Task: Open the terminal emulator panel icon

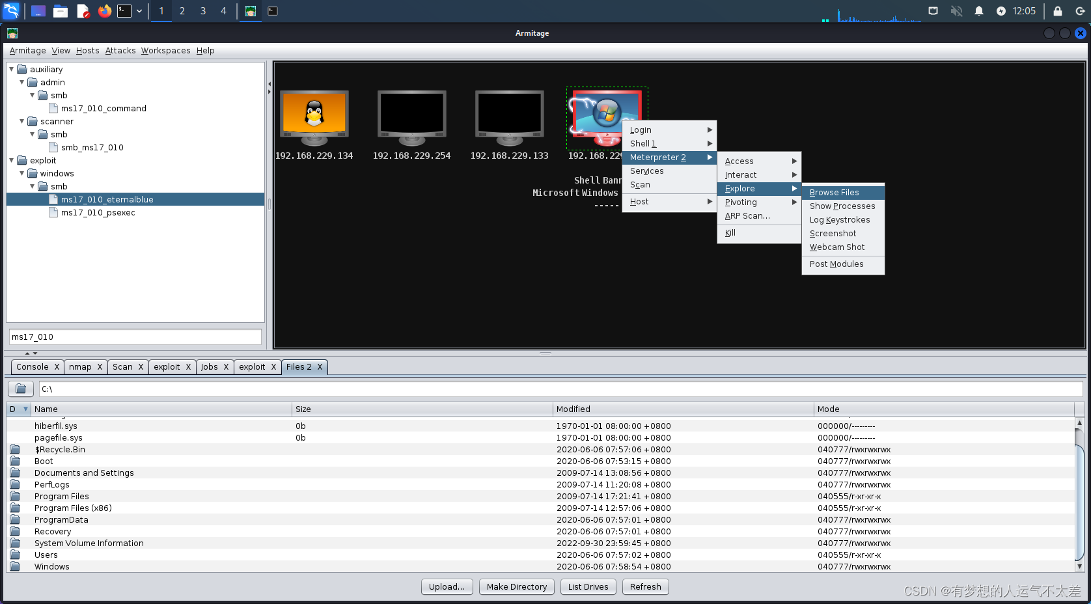Action: click(124, 11)
